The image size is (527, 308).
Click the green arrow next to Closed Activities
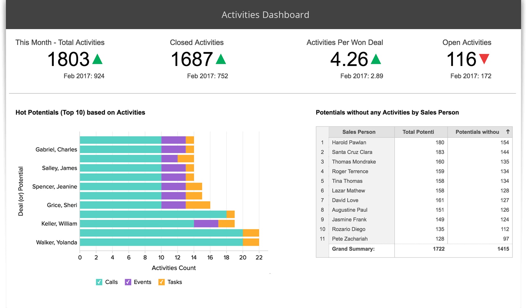point(220,58)
